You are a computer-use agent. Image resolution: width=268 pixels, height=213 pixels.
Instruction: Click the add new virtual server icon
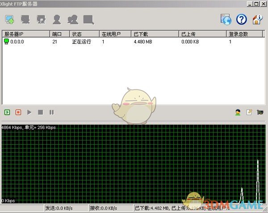point(9,20)
